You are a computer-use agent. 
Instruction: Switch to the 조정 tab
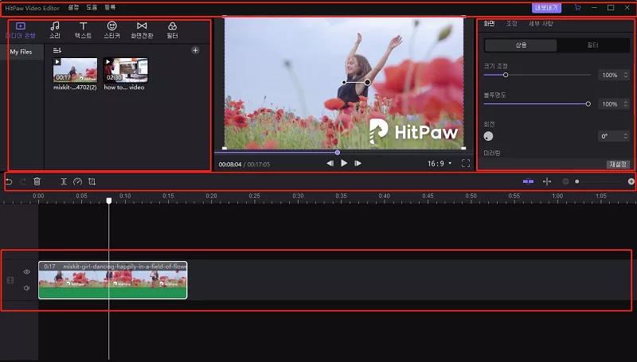tap(511, 24)
